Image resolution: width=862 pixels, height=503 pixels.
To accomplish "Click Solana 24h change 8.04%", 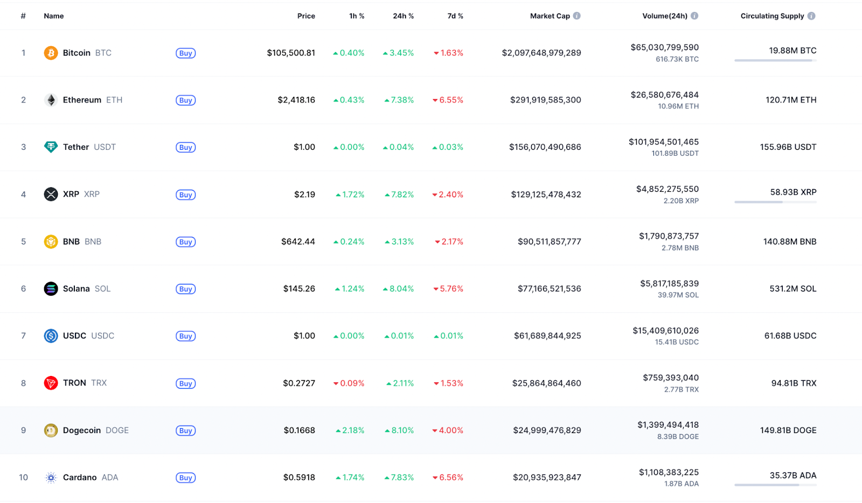I will (x=399, y=289).
